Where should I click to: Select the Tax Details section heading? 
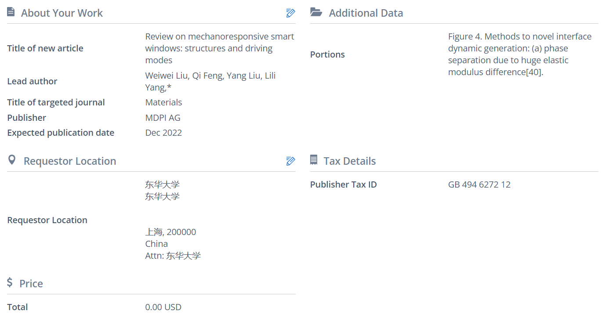[349, 161]
